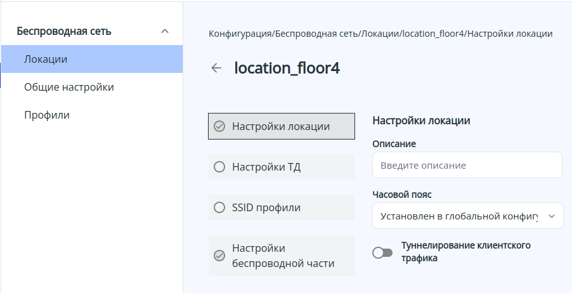Screen dimensions: 572x293
Task: Click Конфигурация in the breadcrumb
Action: click(240, 34)
